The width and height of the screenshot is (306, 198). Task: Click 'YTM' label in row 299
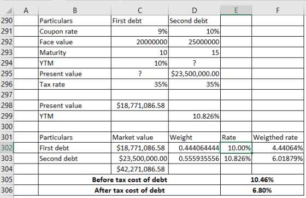[x=75, y=116]
